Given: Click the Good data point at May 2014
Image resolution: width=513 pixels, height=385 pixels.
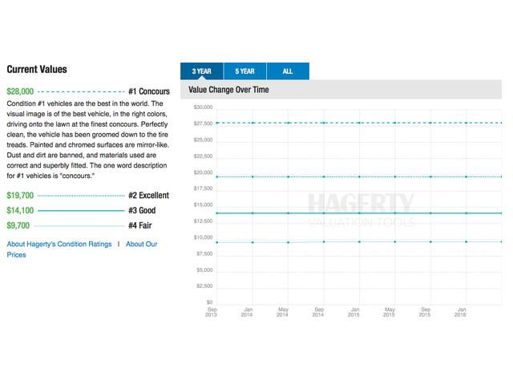Looking at the screenshot, I should point(289,213).
